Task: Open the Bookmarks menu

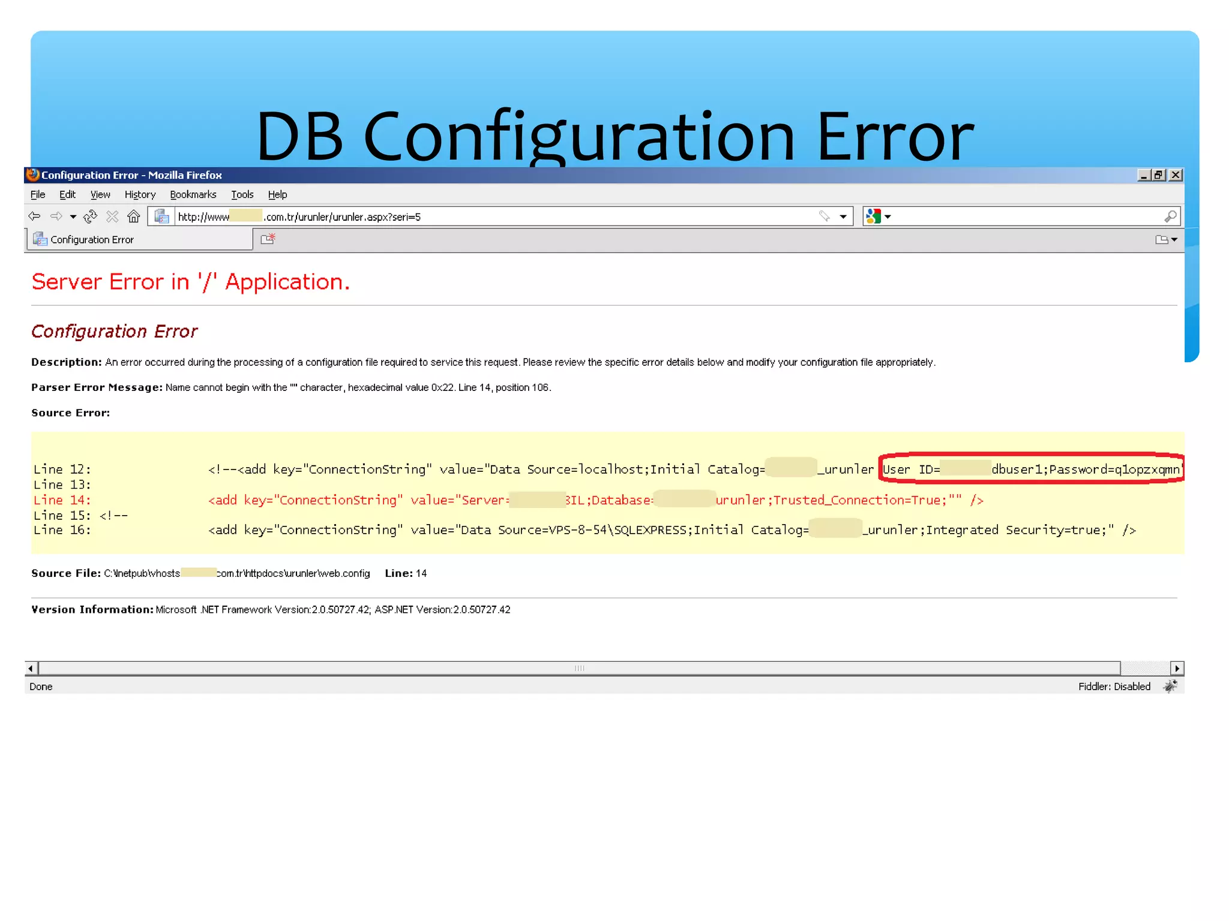Action: (x=193, y=194)
